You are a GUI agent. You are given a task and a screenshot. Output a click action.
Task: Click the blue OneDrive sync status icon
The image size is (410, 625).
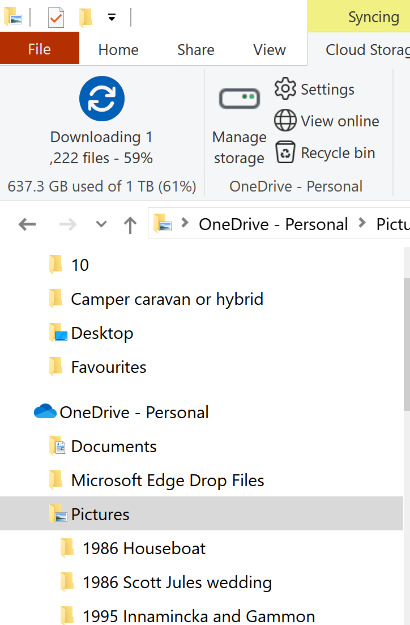101,99
